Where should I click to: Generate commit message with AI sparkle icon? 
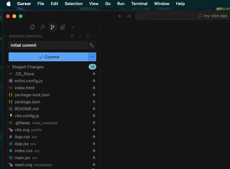pos(91,45)
